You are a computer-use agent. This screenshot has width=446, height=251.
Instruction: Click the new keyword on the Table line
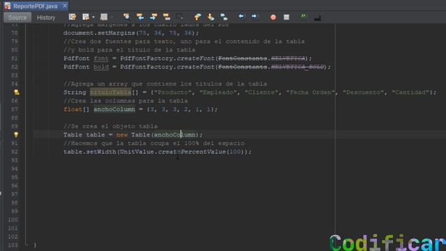pos(122,135)
